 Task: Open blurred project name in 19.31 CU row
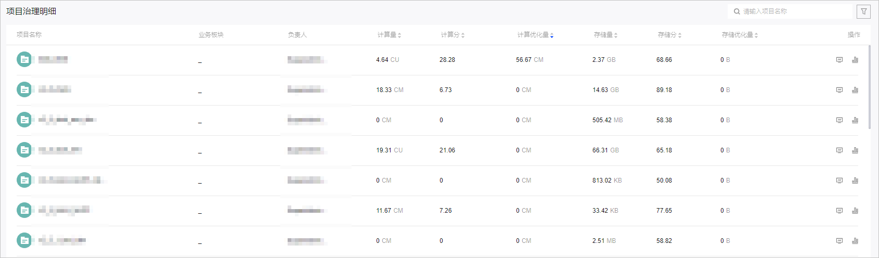tap(60, 150)
